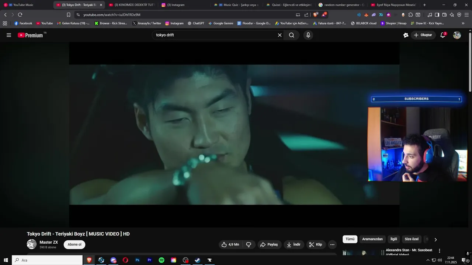472x265 pixels.
Task: Open the Facebook bookmark
Action: point(23,23)
